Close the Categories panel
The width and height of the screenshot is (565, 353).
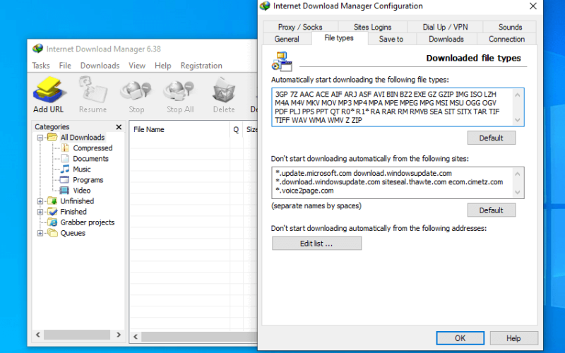[119, 127]
